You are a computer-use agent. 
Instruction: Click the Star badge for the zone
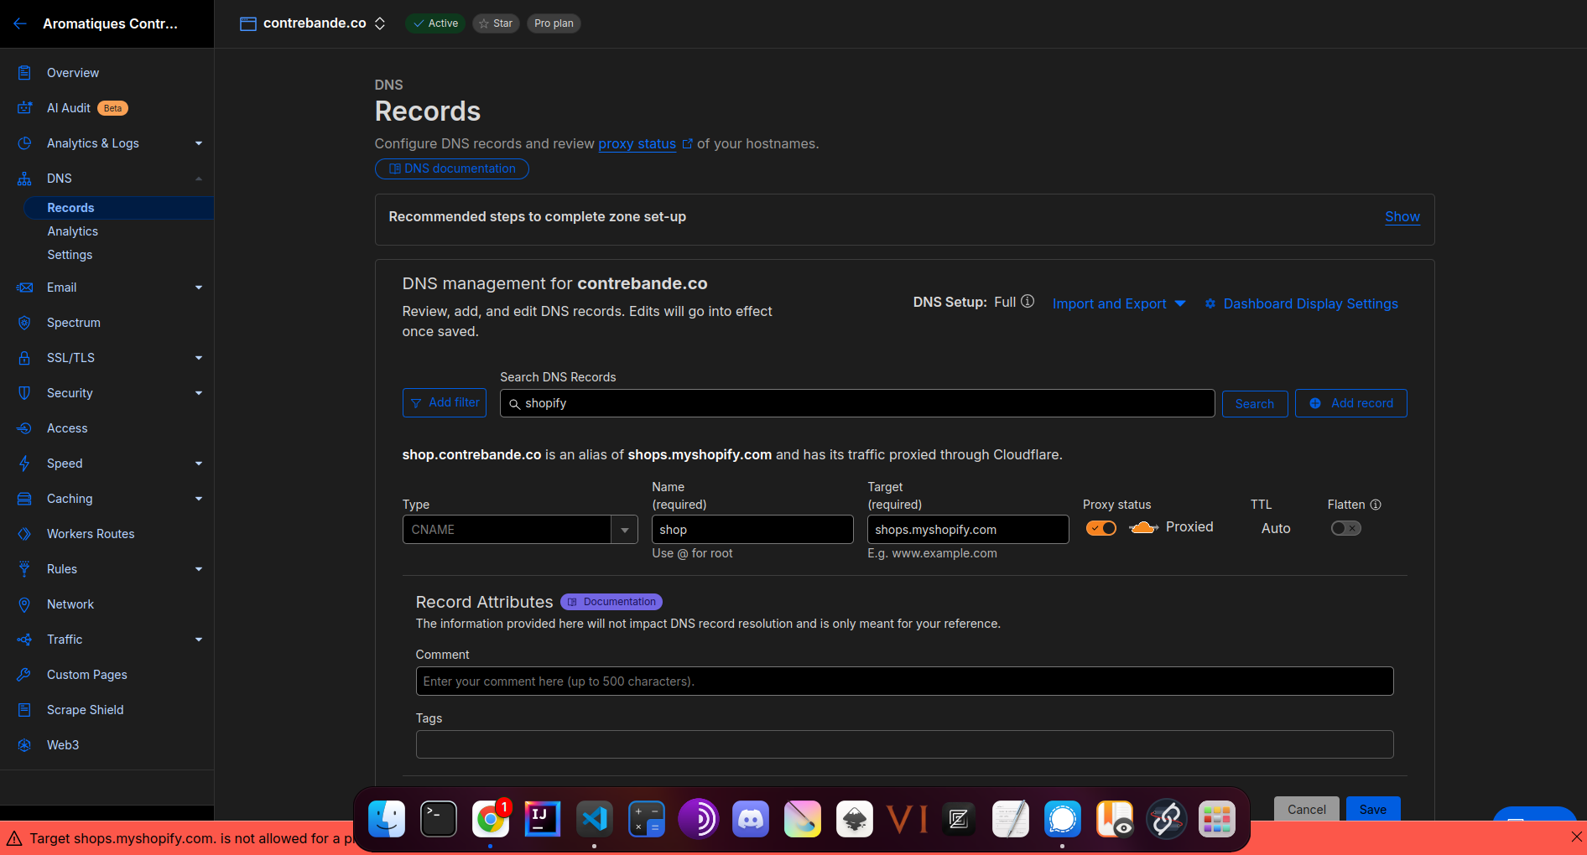496,23
